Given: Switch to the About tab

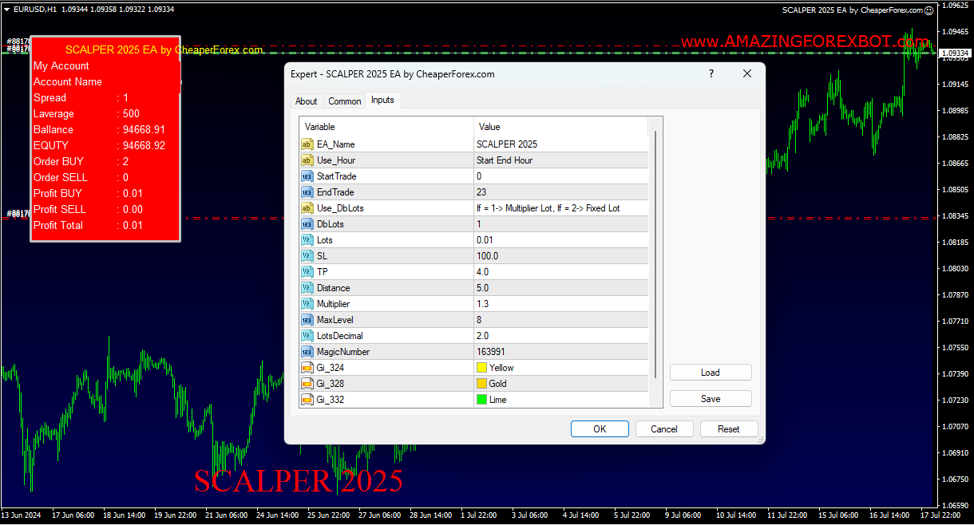Looking at the screenshot, I should 306,101.
